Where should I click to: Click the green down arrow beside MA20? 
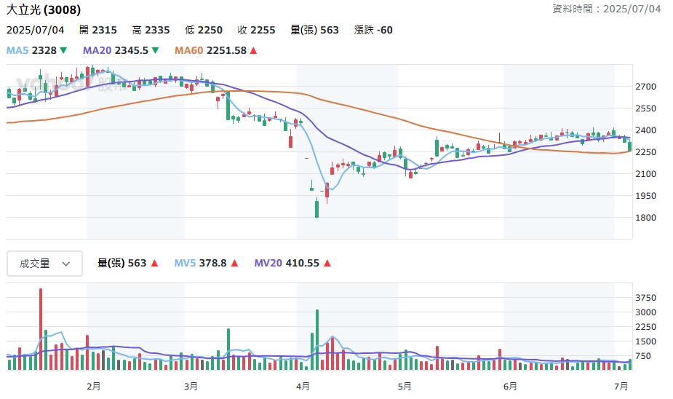point(156,50)
